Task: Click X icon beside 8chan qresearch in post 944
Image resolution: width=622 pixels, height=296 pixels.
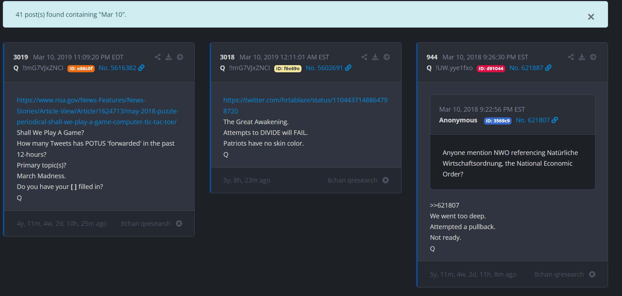Action: [x=592, y=274]
